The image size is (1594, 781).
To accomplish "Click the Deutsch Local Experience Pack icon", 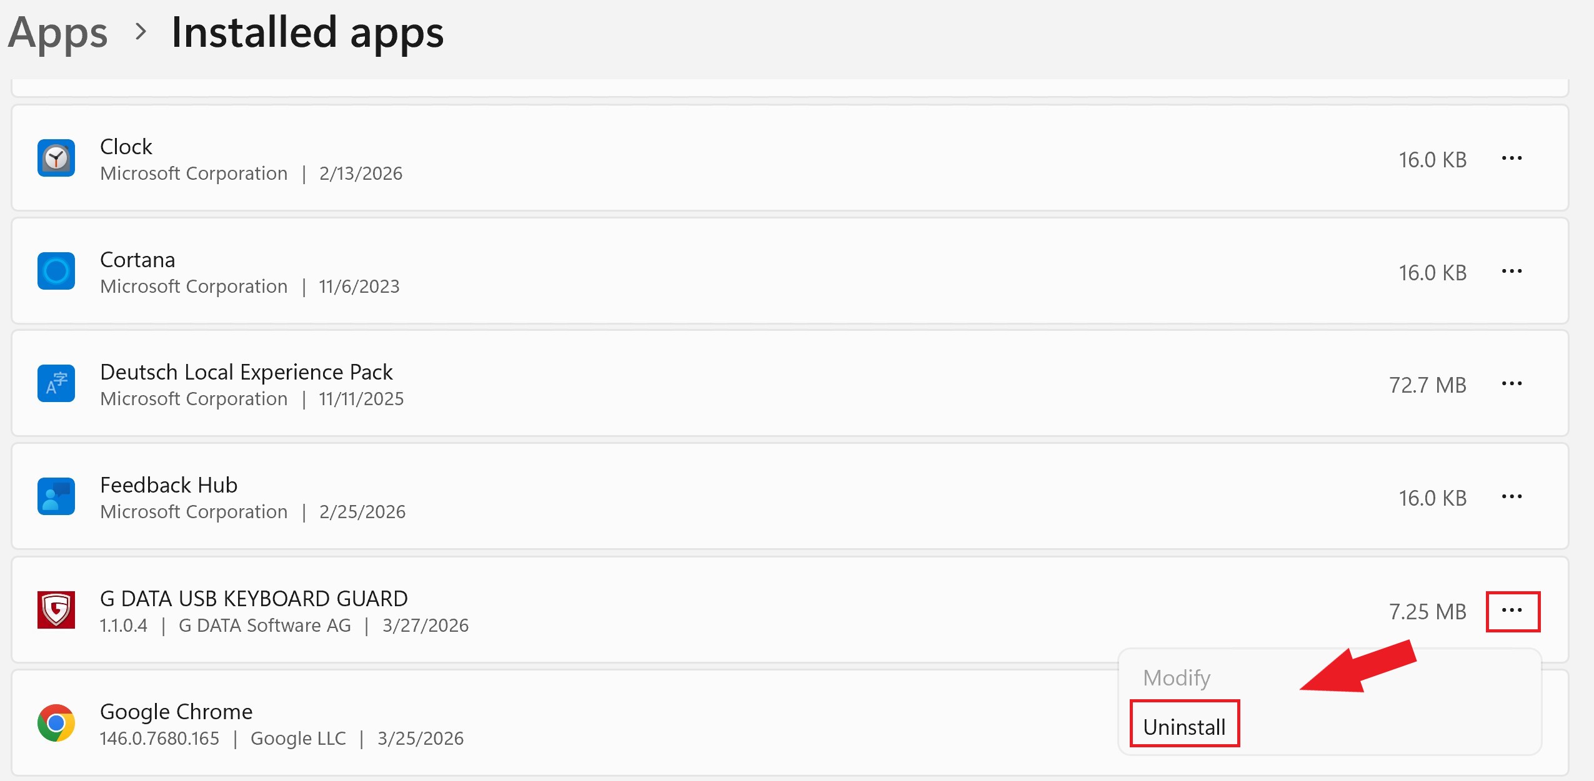I will pos(56,383).
